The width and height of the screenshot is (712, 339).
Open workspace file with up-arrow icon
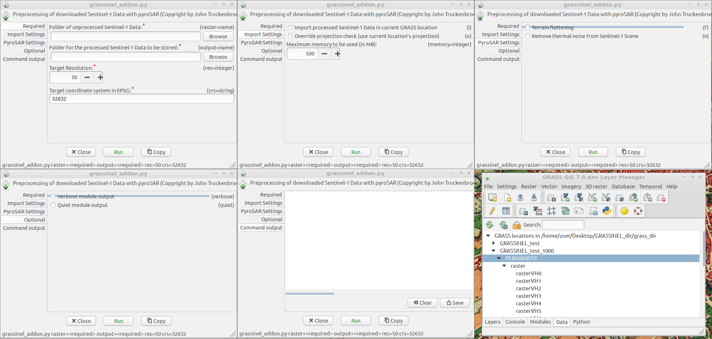click(x=520, y=198)
